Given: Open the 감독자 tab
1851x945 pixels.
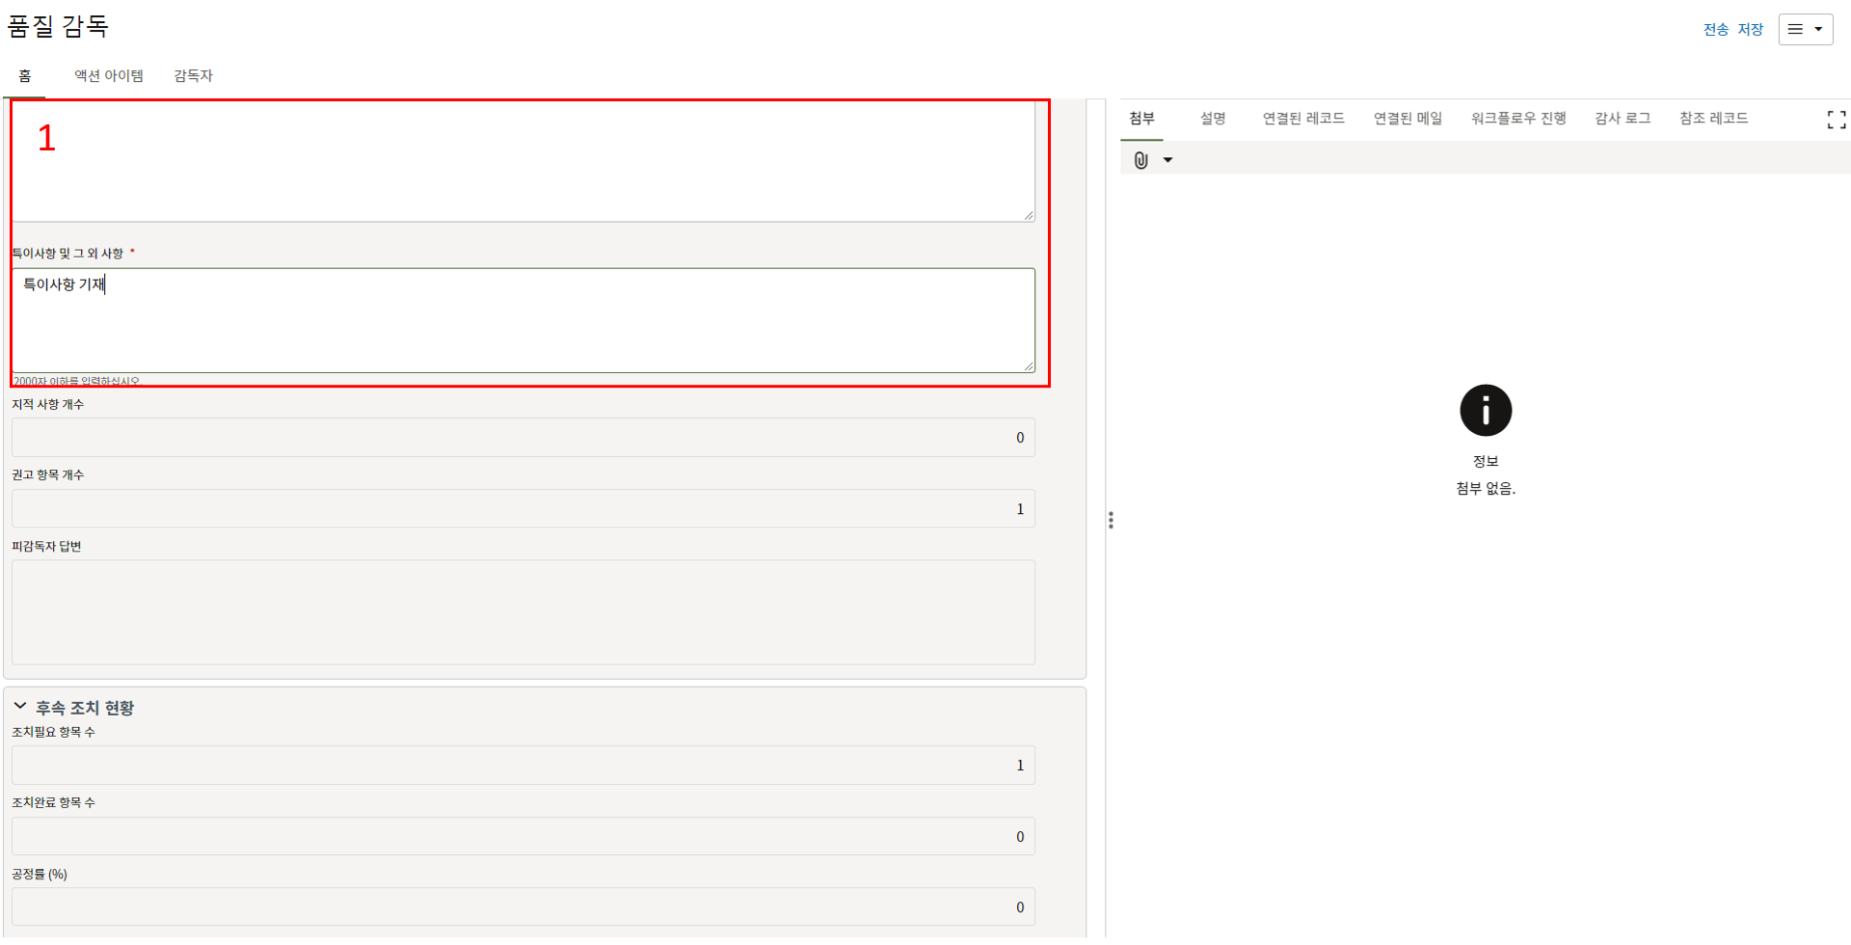Looking at the screenshot, I should point(193,75).
